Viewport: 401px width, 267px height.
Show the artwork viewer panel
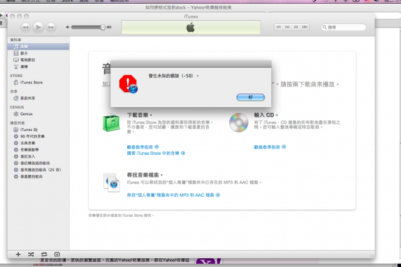(57, 254)
